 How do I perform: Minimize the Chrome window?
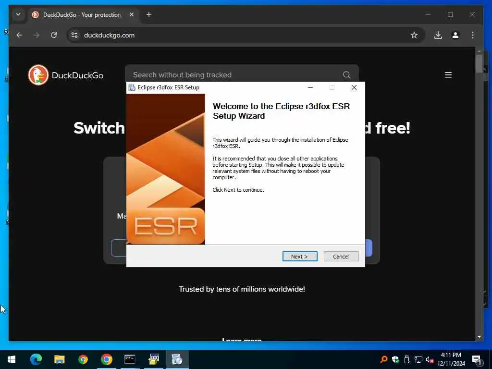pos(428,14)
